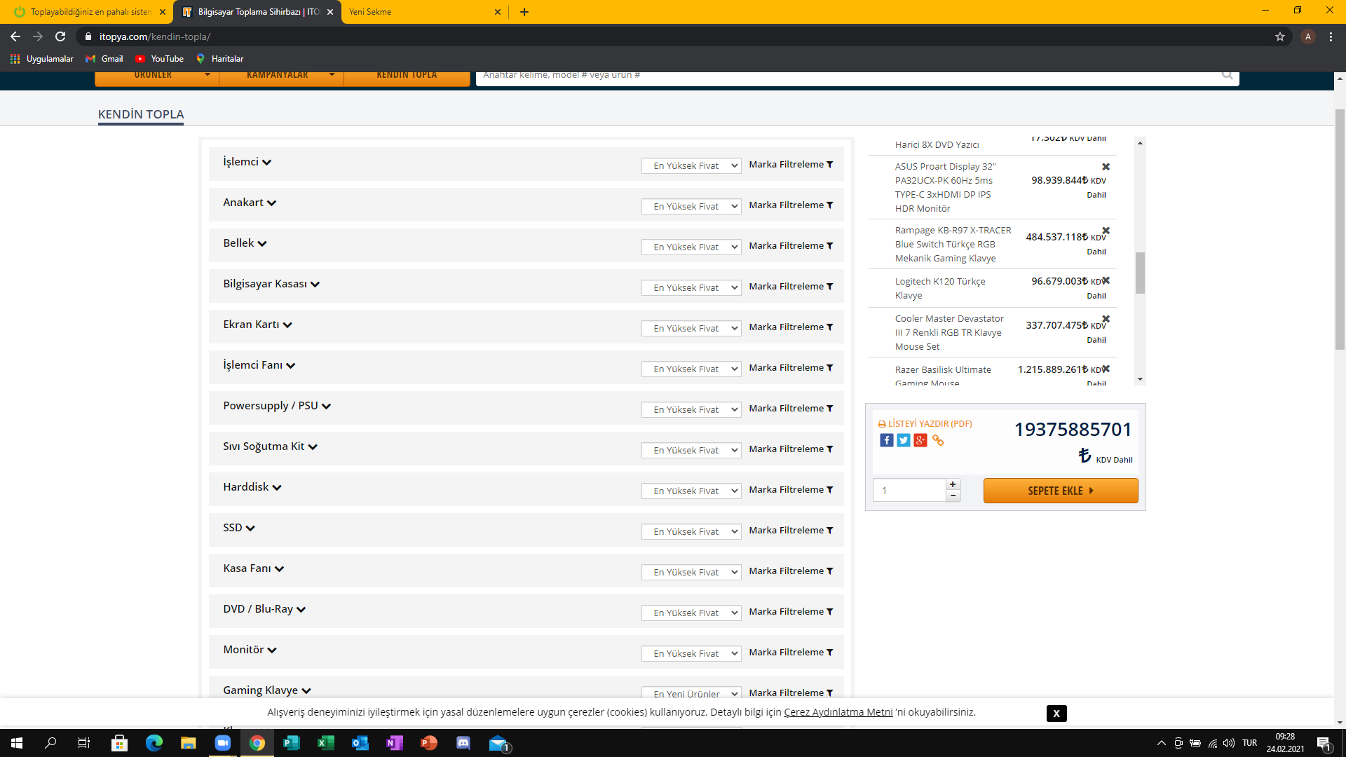Screen dimensions: 1346x757
Task: Share list via Google Plus icon
Action: tap(920, 440)
